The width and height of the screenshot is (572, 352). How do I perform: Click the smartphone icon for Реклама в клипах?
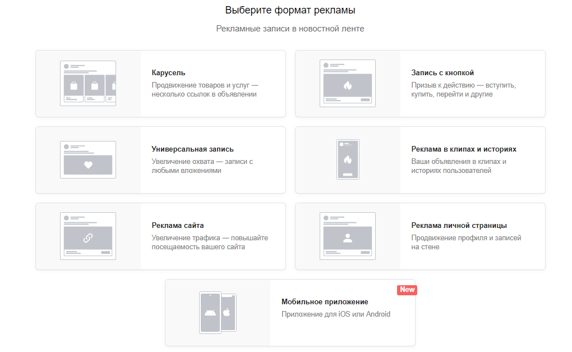pyautogui.click(x=347, y=160)
